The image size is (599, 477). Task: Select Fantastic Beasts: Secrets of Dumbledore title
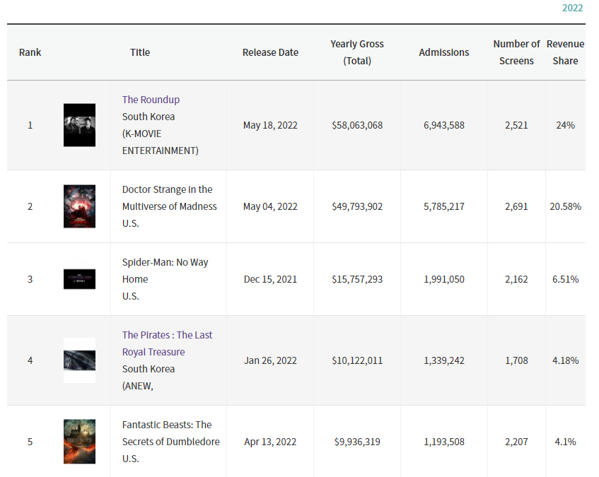tap(170, 433)
